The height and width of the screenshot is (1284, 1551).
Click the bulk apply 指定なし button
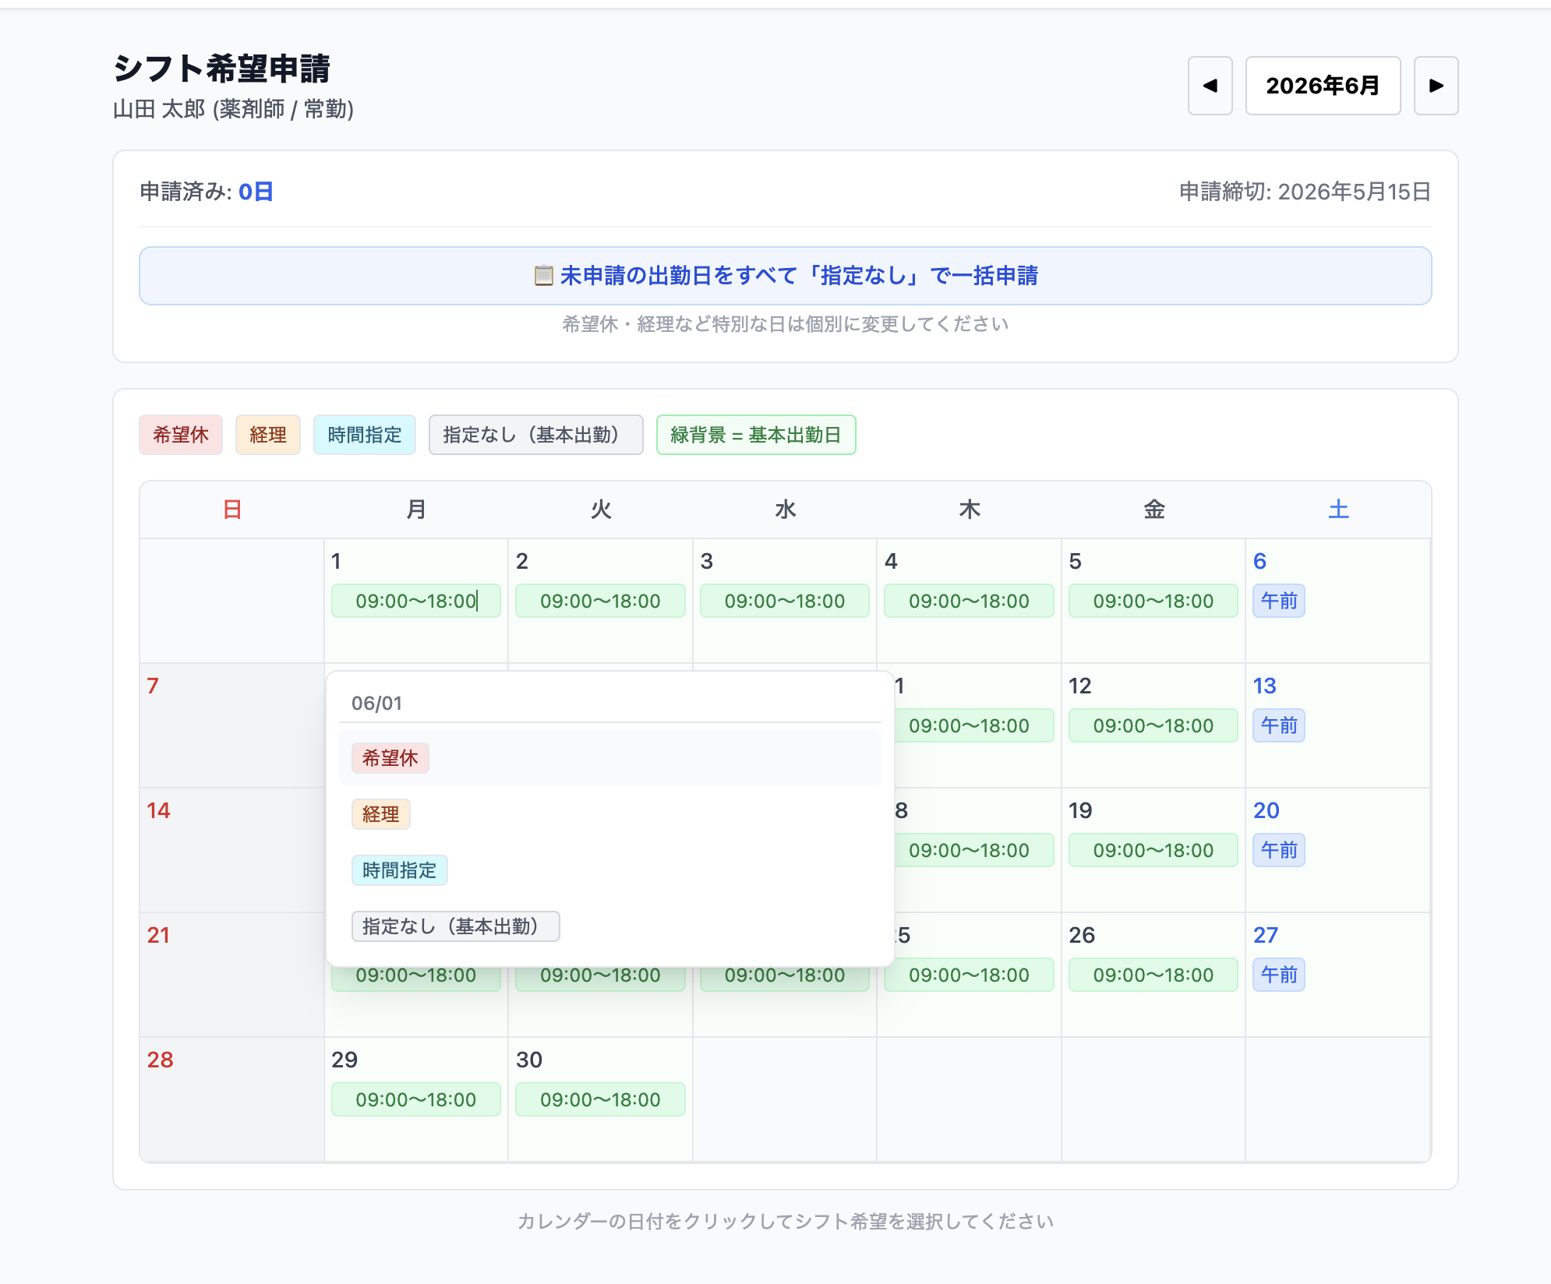[x=784, y=275]
